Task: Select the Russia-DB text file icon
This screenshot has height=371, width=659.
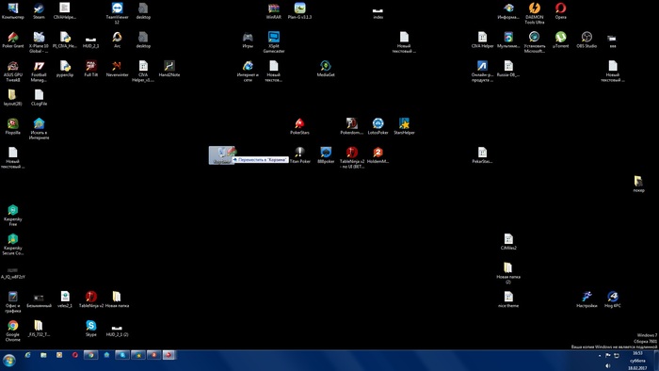Action: pos(508,70)
